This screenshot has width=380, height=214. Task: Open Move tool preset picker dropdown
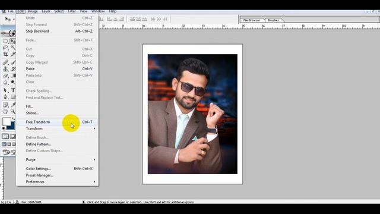[x=14, y=19]
